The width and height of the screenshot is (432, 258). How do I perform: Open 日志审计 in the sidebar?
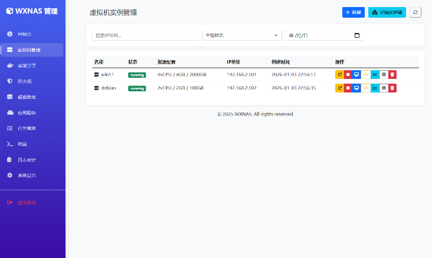pos(32,160)
